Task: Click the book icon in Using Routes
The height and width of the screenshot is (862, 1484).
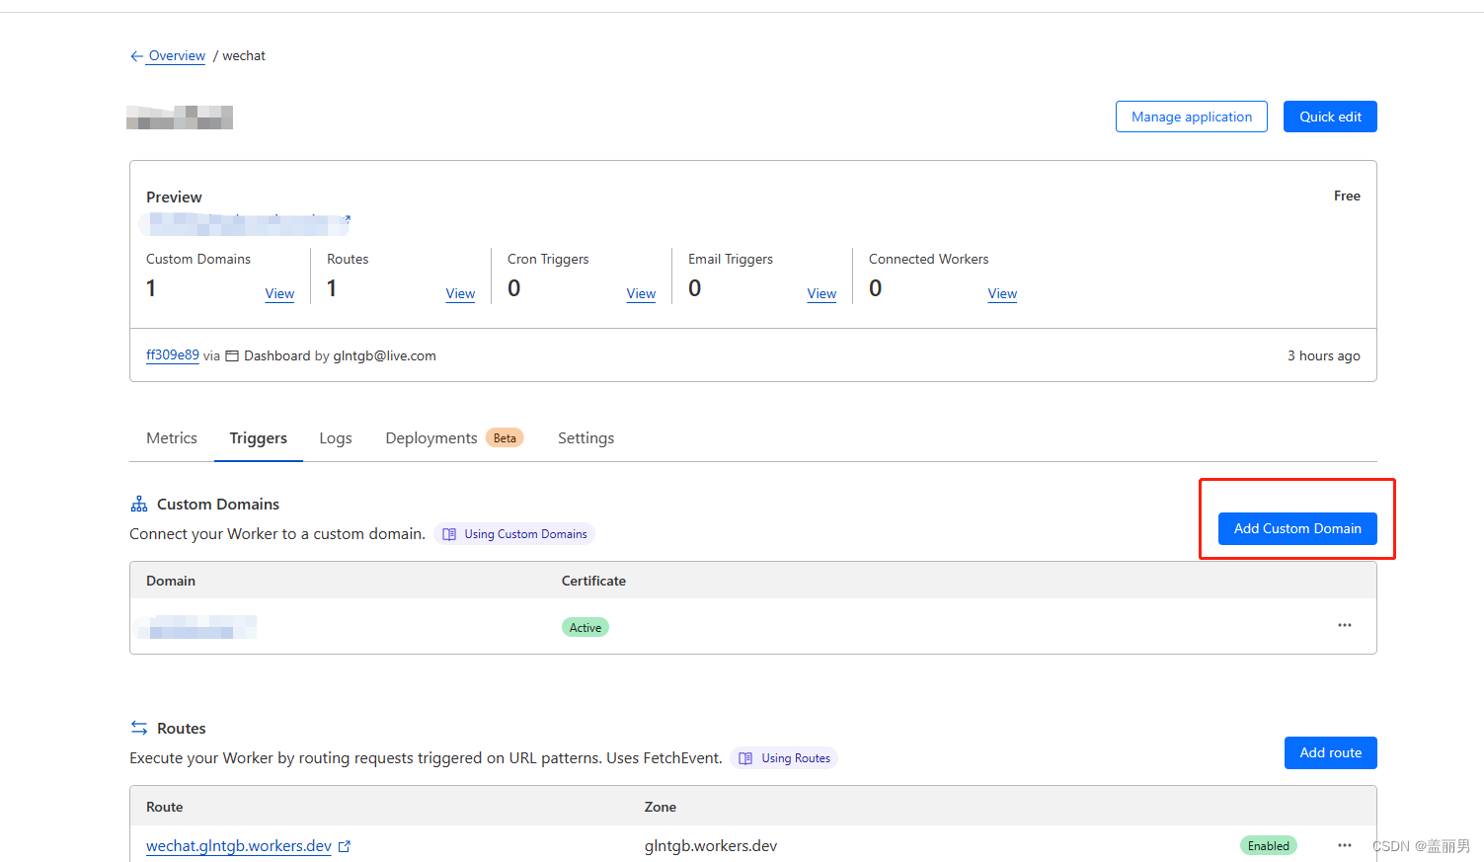Action: coord(745,758)
